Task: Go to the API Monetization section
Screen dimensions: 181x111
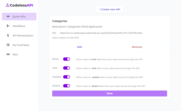Action: (19, 35)
